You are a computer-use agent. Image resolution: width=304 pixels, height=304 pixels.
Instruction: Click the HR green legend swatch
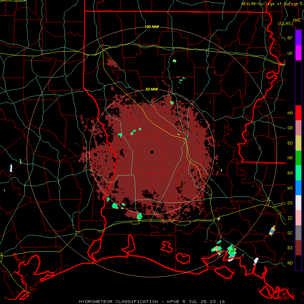[298, 158]
